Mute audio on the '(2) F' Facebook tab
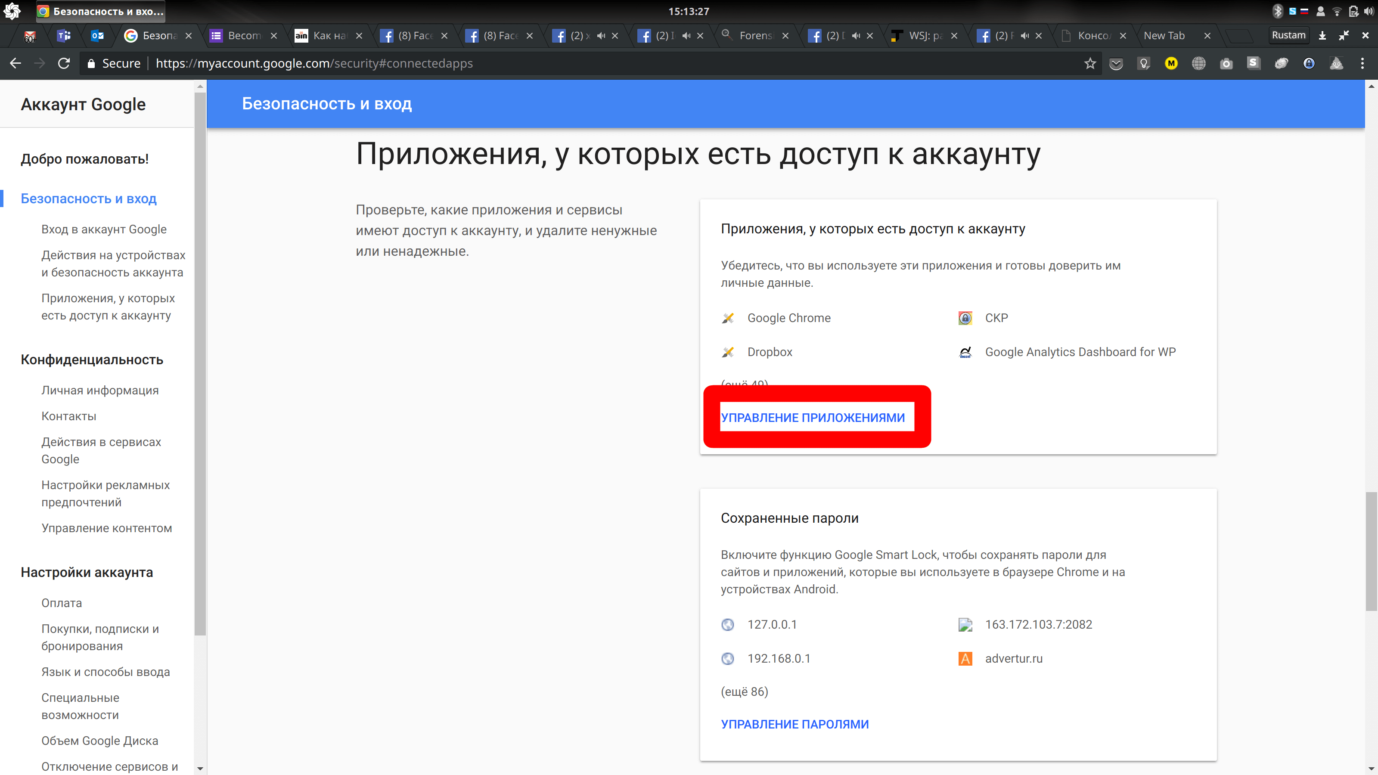 click(1024, 36)
